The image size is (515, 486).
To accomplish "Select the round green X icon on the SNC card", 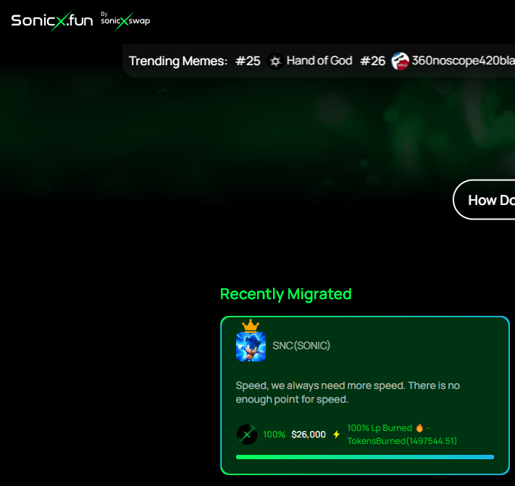I will (247, 435).
